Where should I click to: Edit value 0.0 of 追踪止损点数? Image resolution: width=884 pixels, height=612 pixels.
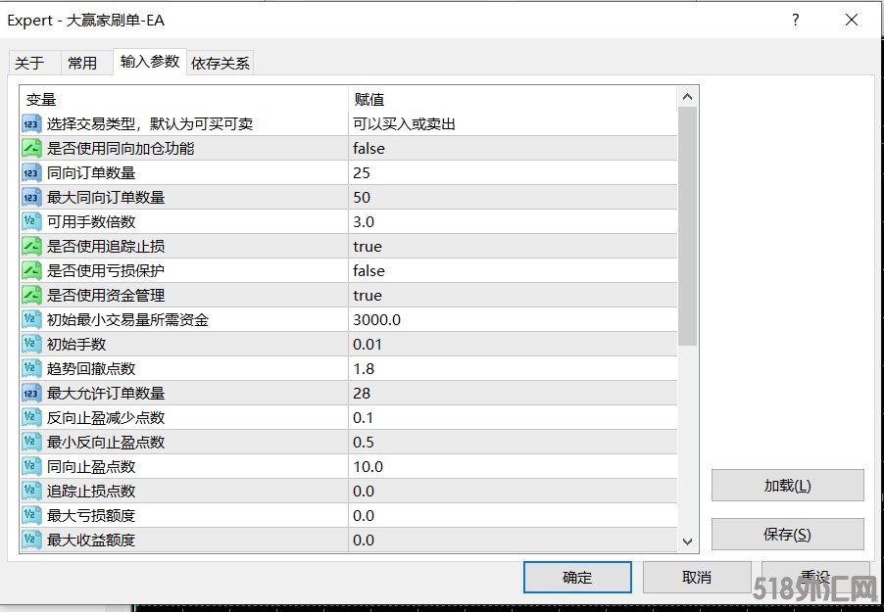pos(513,491)
